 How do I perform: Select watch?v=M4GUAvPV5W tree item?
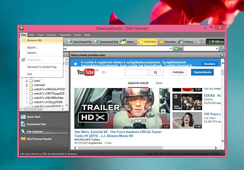pyautogui.click(x=49, y=89)
